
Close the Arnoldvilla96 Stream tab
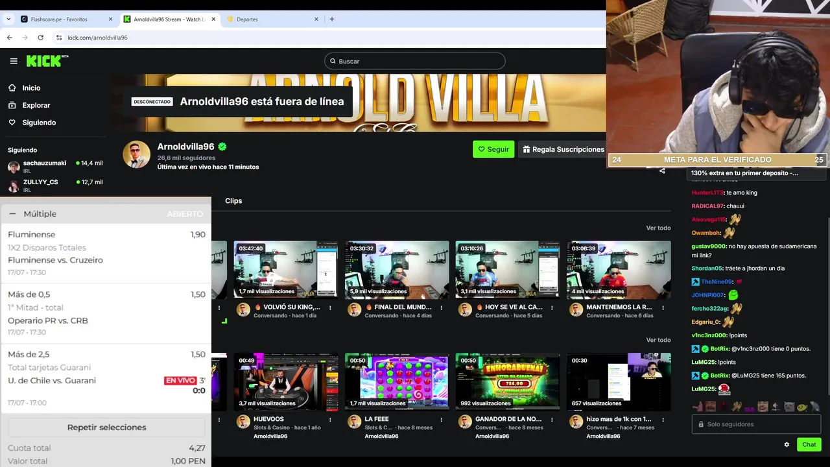213,19
